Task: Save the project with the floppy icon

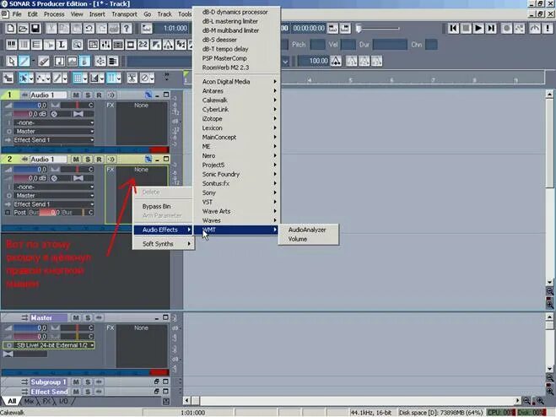Action: (x=35, y=29)
